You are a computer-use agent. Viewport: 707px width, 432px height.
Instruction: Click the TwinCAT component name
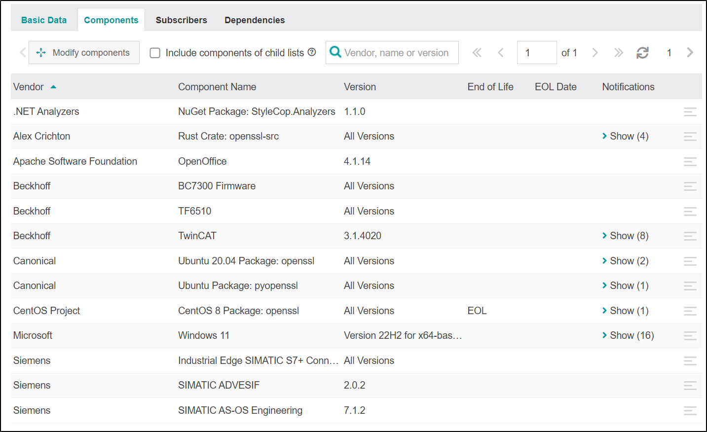197,236
